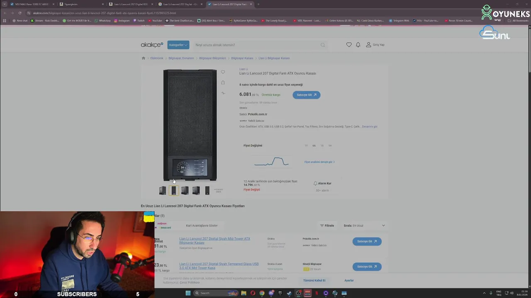Image resolution: width=531 pixels, height=298 pixels.
Task: Select 1Y price history range
Action: pyautogui.click(x=306, y=146)
